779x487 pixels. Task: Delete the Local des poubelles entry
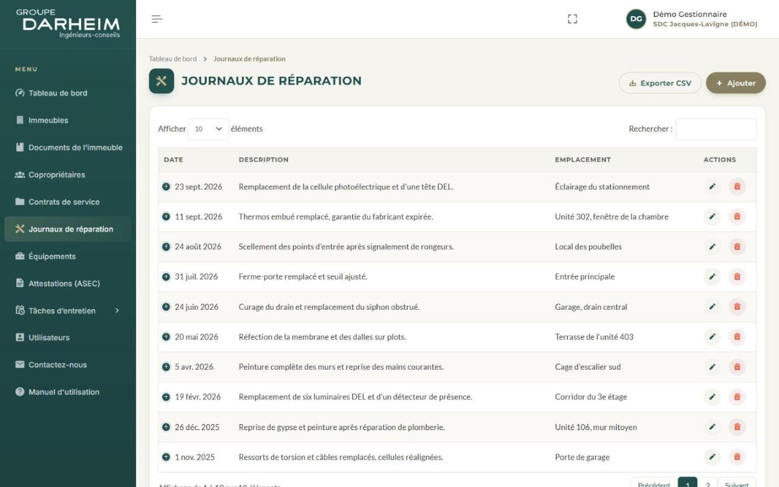pos(737,247)
